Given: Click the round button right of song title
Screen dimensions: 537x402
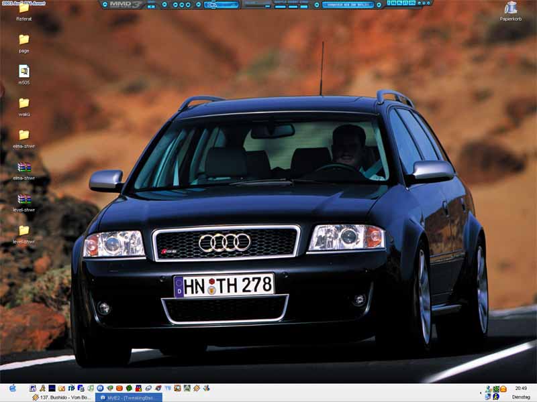Looking at the screenshot, I should [x=379, y=5].
